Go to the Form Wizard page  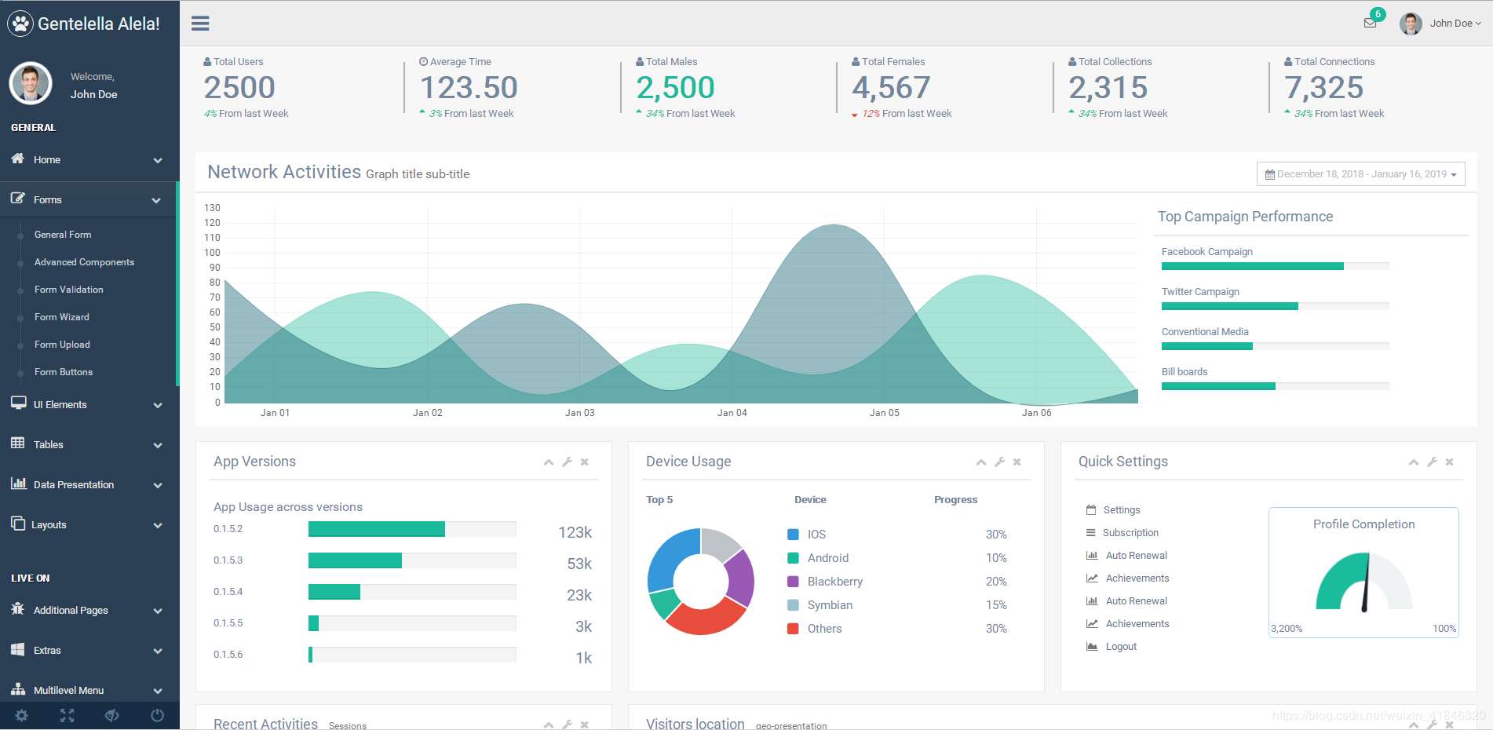62,317
